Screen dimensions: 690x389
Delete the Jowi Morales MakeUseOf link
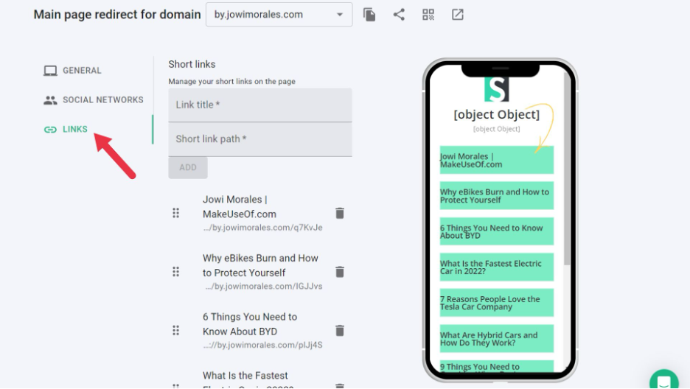[x=340, y=213]
